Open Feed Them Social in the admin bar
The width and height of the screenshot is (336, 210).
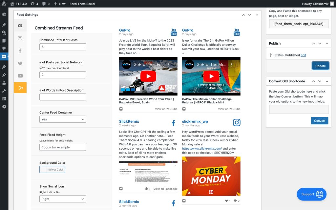pyautogui.click(x=82, y=4)
